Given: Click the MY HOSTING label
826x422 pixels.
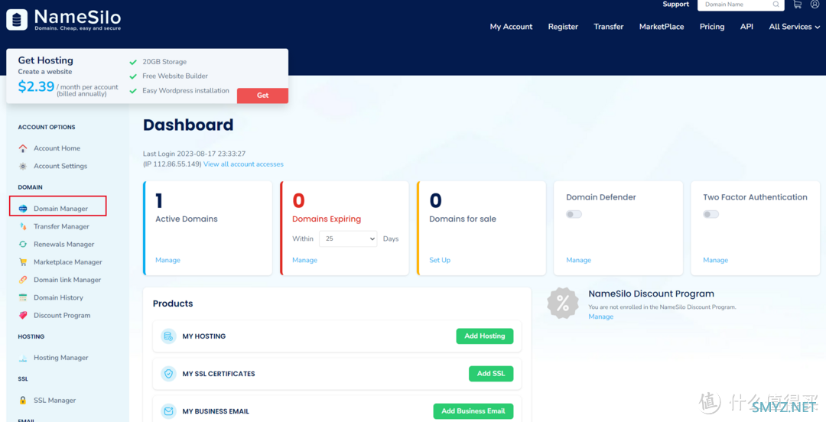Looking at the screenshot, I should 204,336.
